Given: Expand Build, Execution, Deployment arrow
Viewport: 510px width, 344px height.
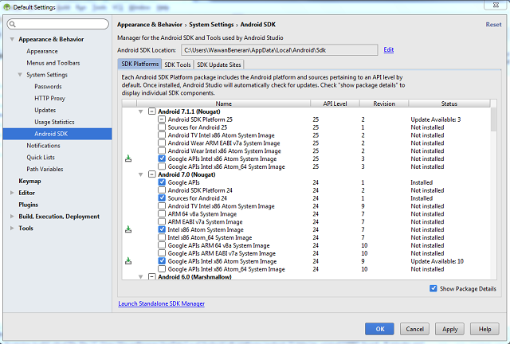Looking at the screenshot, I should click(x=12, y=217).
